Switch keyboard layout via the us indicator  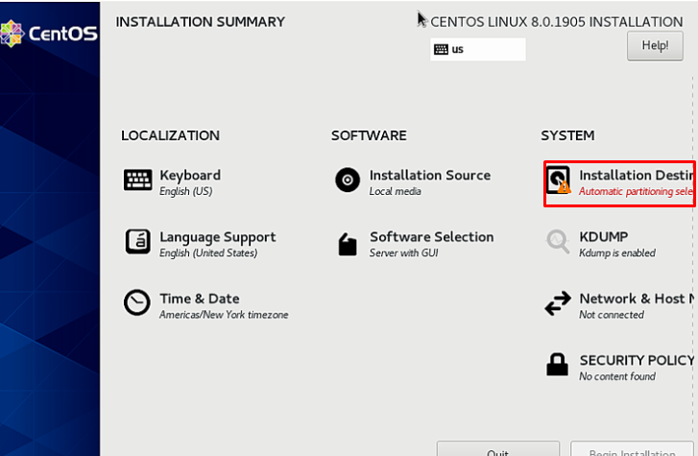[x=477, y=49]
